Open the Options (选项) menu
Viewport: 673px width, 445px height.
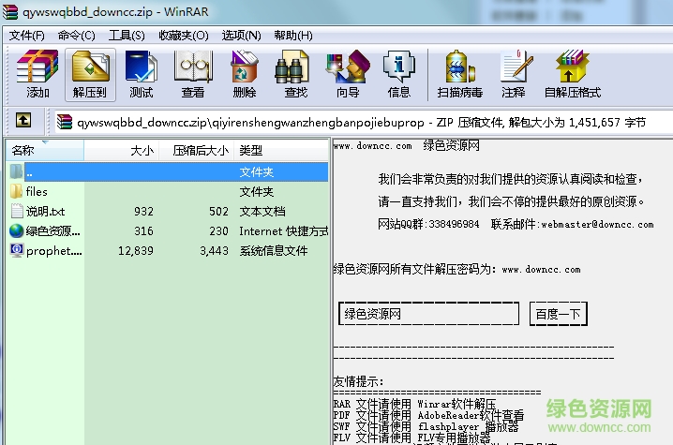[241, 36]
